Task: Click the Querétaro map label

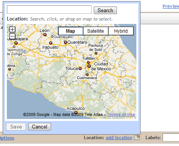Action: coord(77,42)
